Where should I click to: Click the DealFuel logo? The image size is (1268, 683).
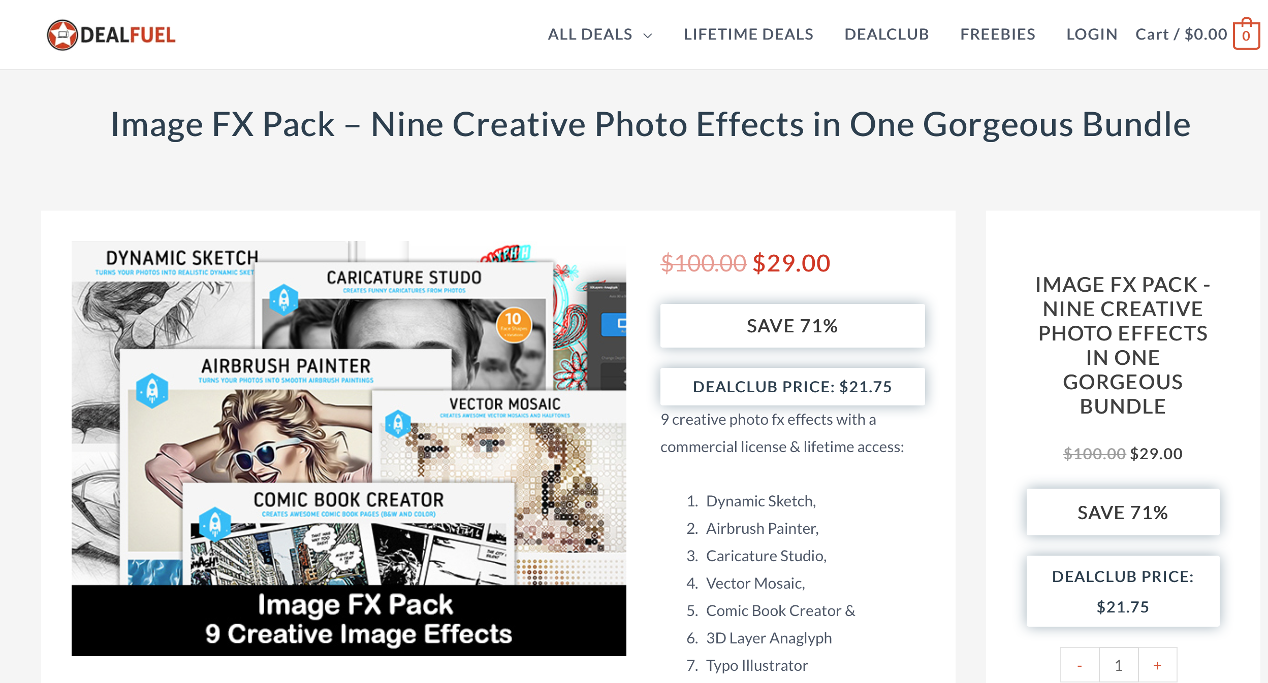point(111,35)
